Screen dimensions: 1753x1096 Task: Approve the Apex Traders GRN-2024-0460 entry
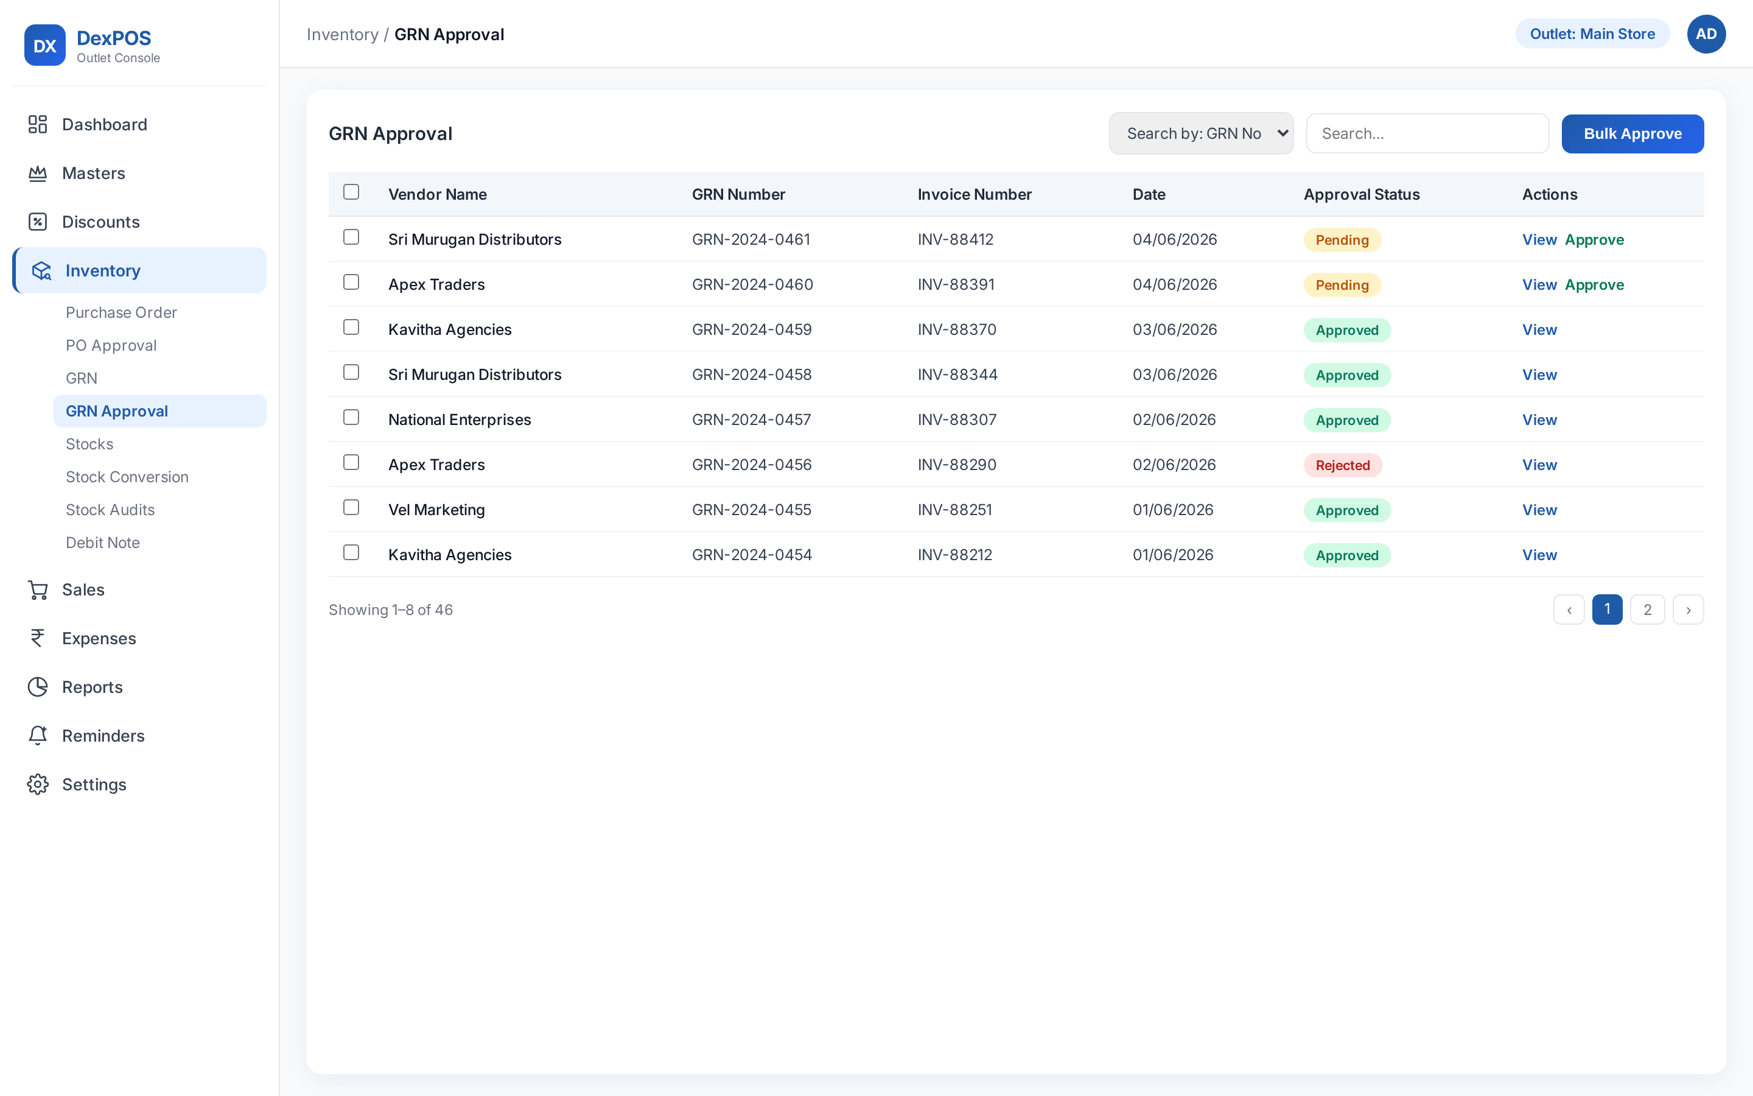[x=1594, y=285]
